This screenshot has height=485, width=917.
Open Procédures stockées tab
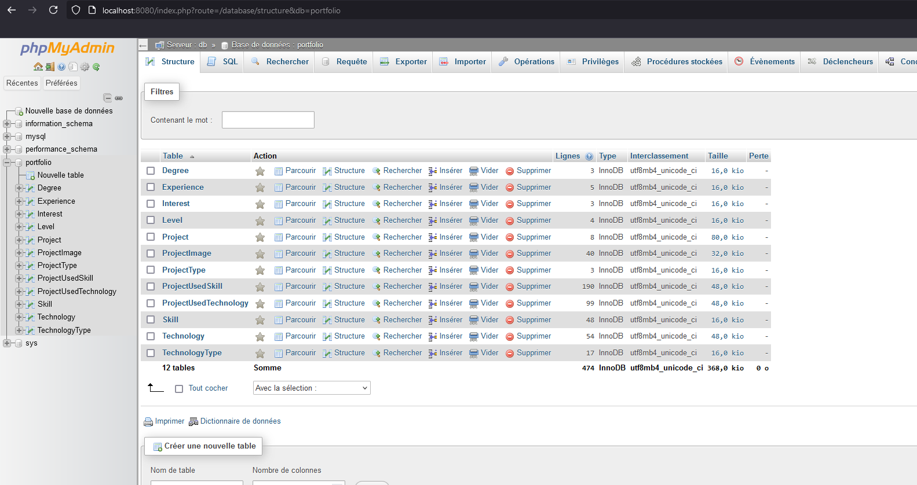(x=677, y=61)
